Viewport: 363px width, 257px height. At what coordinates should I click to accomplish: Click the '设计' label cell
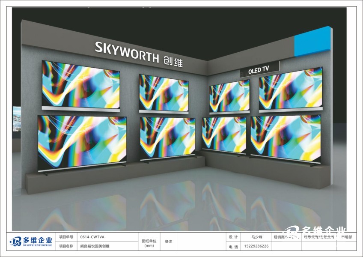click(233, 237)
